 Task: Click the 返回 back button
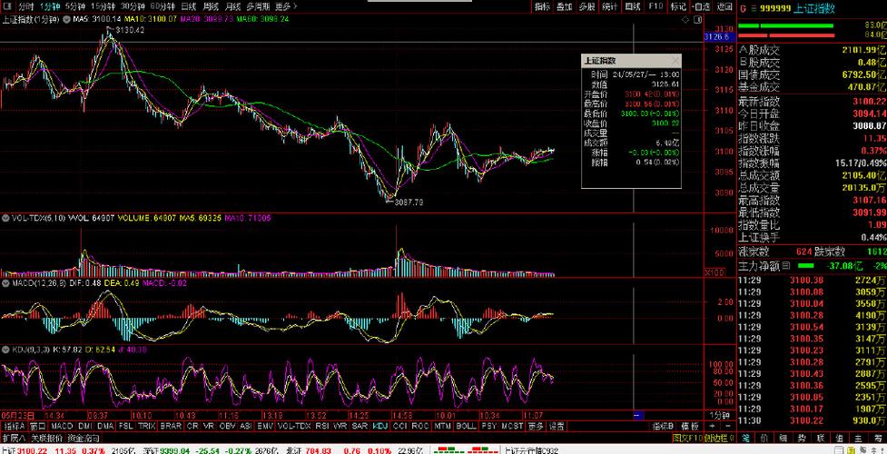click(724, 6)
